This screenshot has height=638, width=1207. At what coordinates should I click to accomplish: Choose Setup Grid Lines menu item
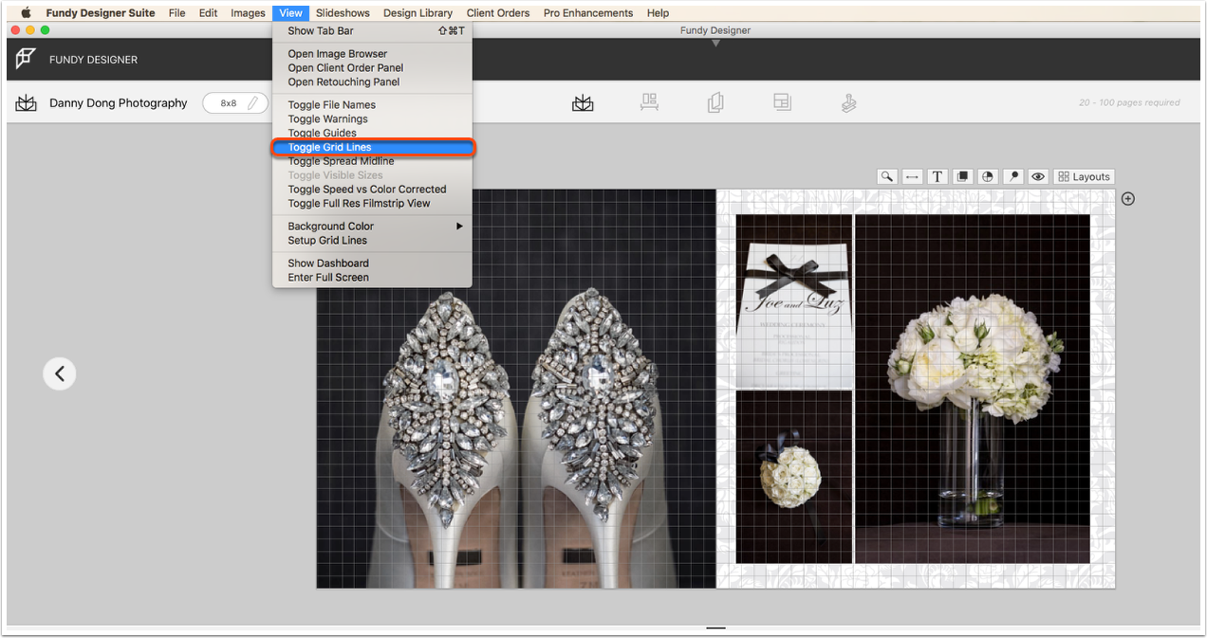click(327, 240)
